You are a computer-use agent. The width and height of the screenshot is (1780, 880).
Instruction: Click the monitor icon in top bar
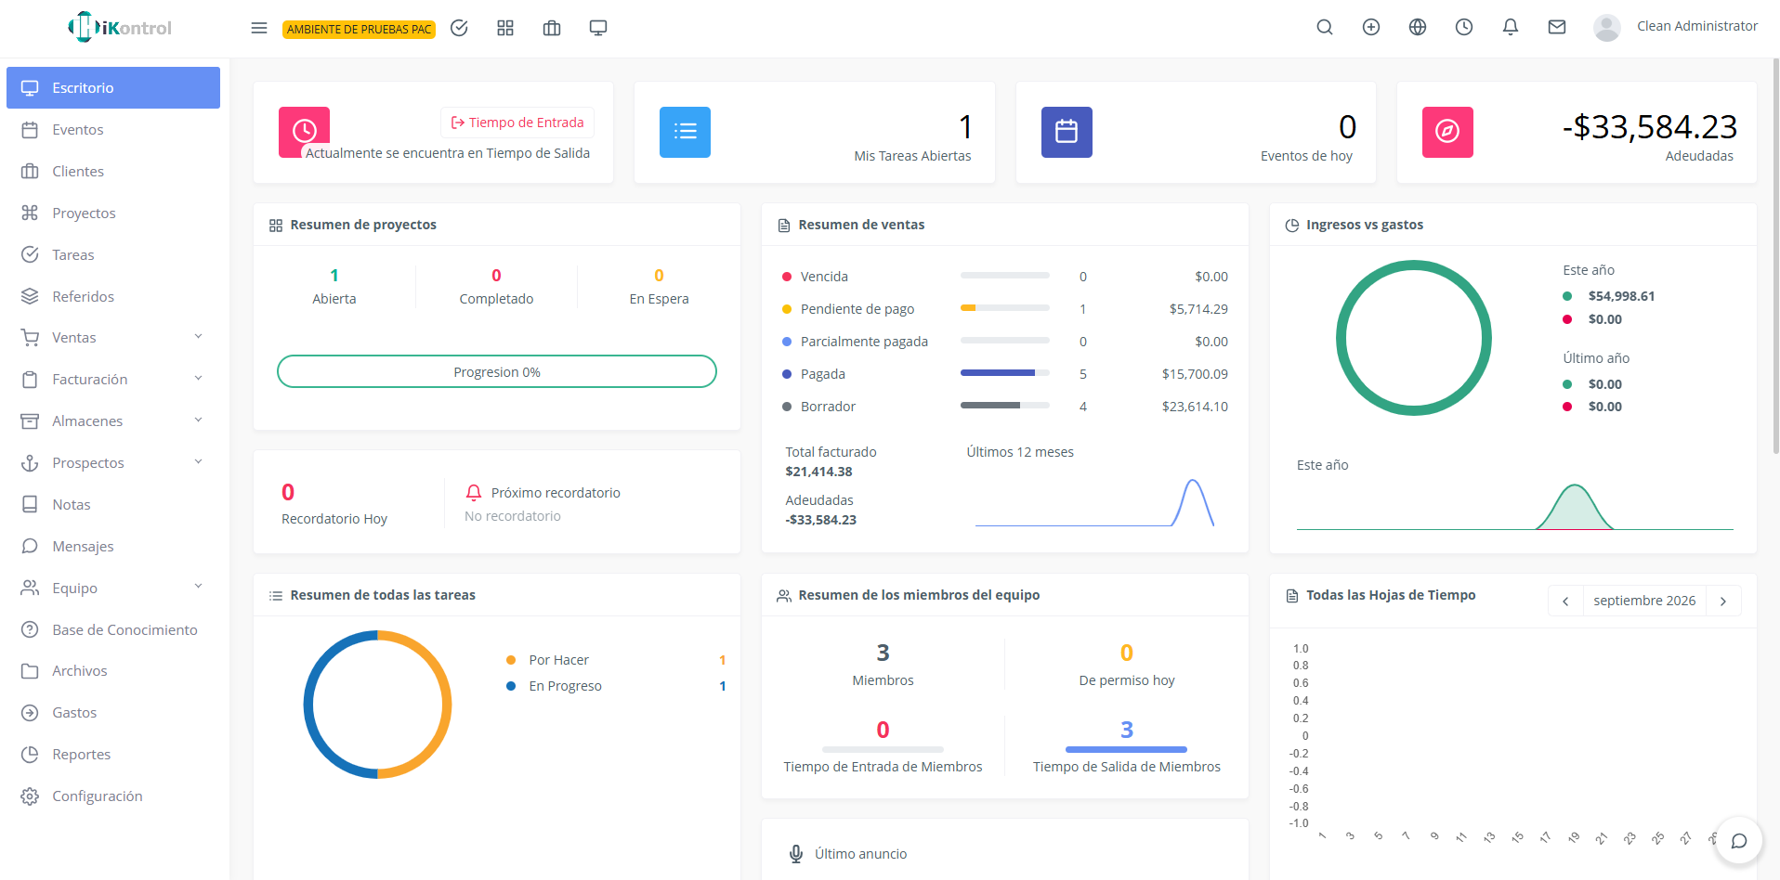[598, 28]
